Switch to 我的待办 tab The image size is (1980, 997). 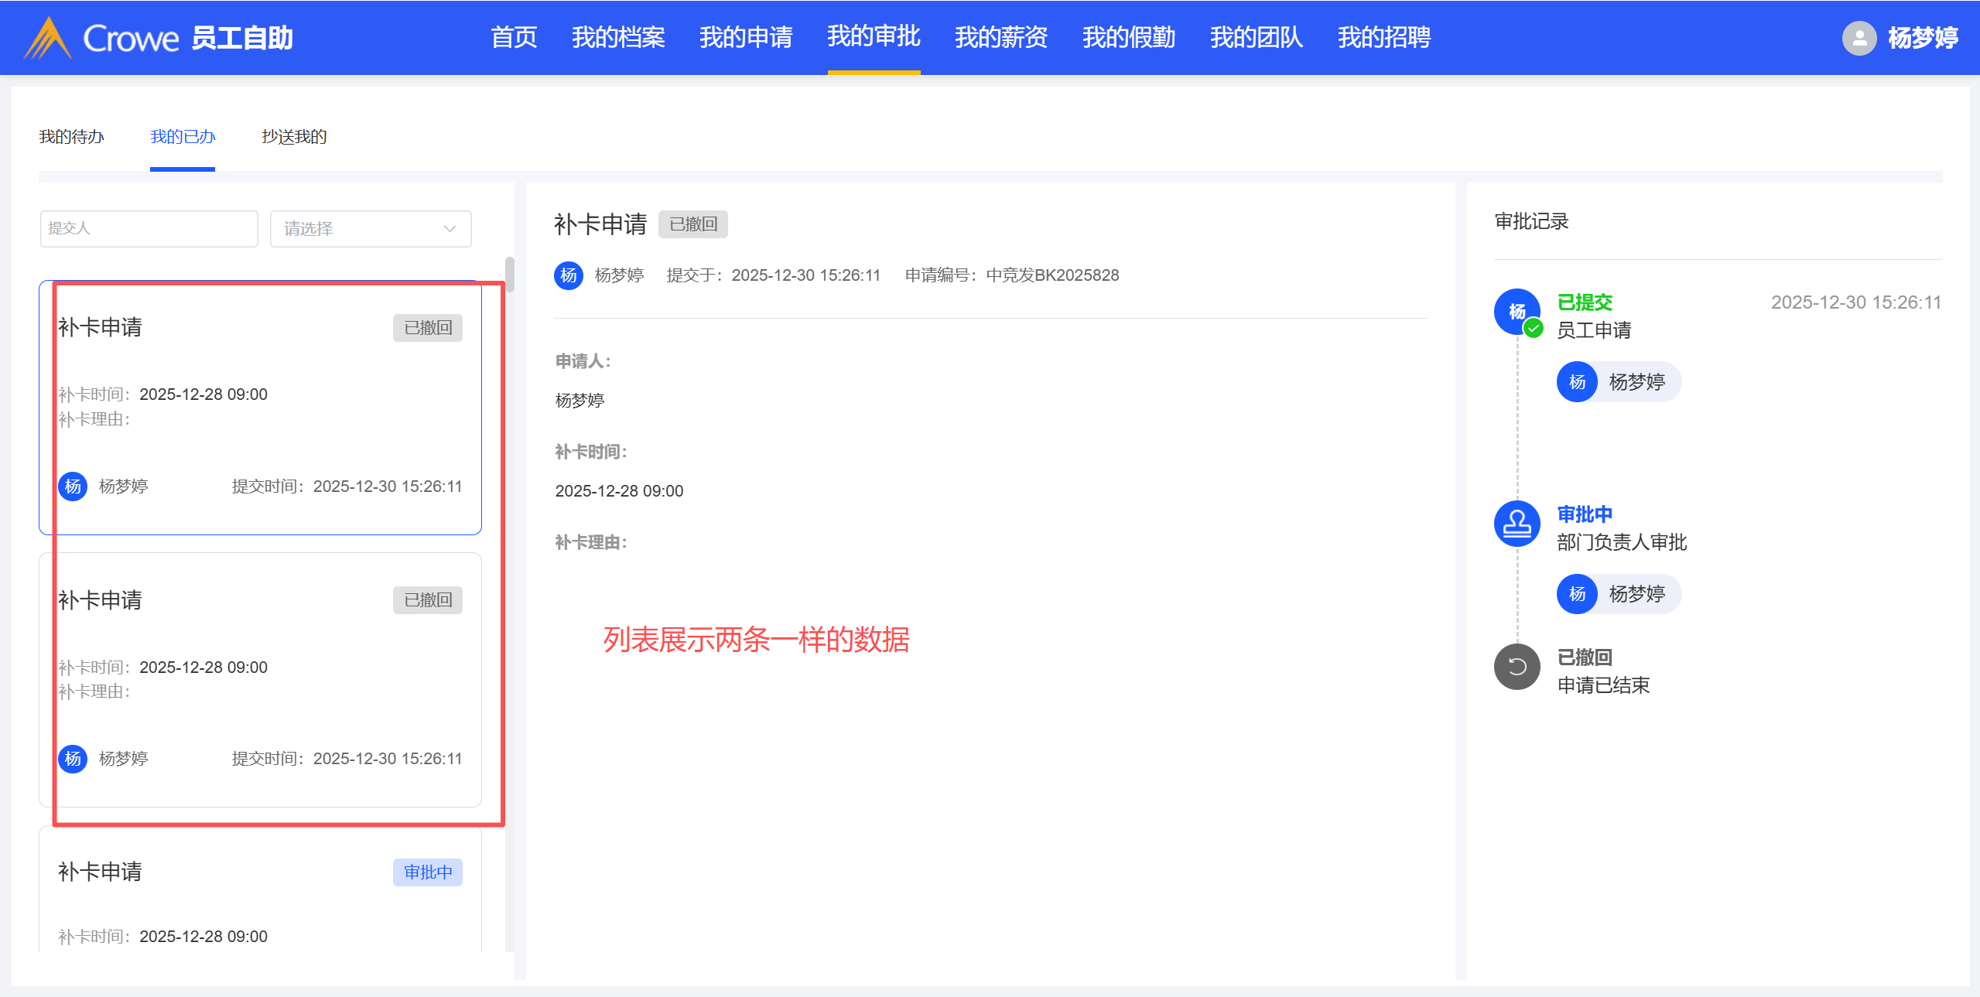(x=71, y=137)
